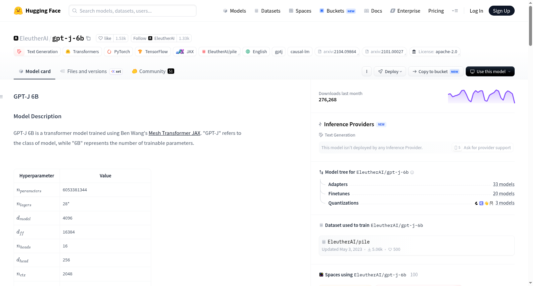Image resolution: width=533 pixels, height=286 pixels.
Task: Select the Transformers library tag
Action: point(82,51)
